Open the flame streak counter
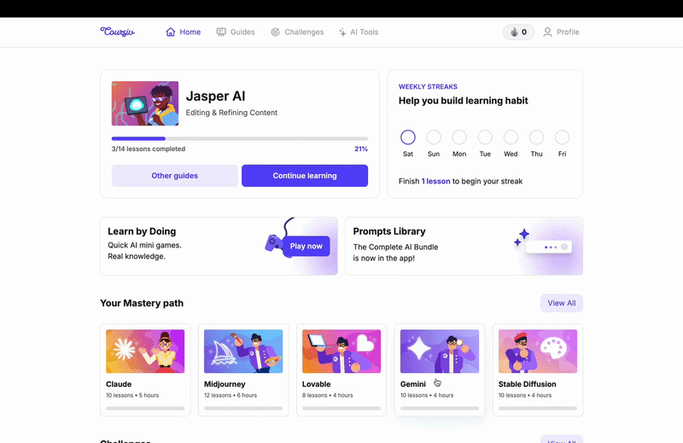 coord(518,32)
